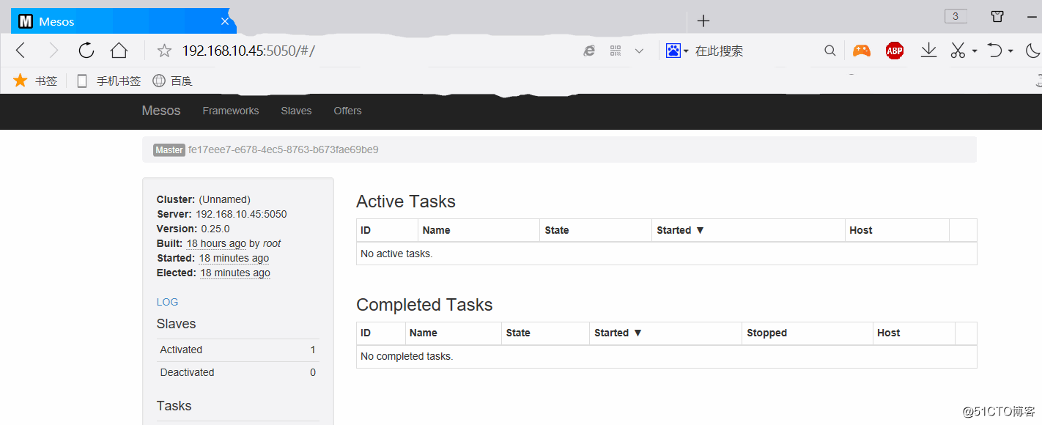Open the browser home page icon
The width and height of the screenshot is (1042, 425).
[x=119, y=51]
